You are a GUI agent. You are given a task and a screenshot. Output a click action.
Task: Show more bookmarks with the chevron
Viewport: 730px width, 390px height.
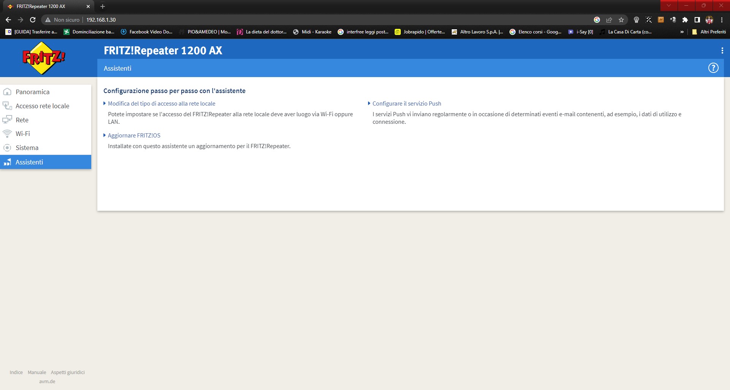click(x=682, y=32)
